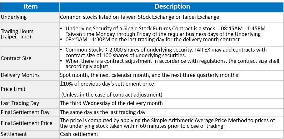Click the text about common stocks listed on Taiwan Stock Exchange
The height and width of the screenshot is (139, 284).
(139, 17)
